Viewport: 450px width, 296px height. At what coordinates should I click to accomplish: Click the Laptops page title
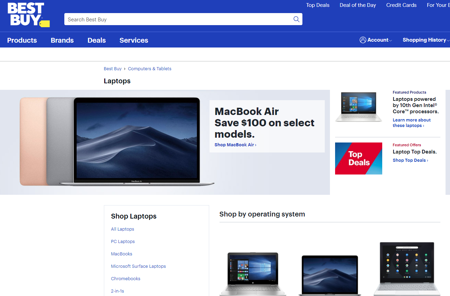coord(117,81)
